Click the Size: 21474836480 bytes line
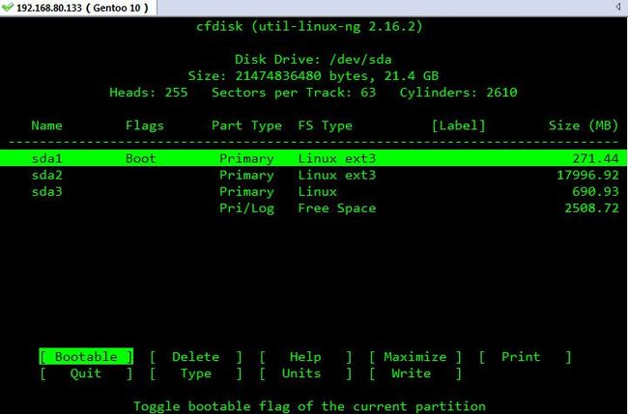 (313, 76)
